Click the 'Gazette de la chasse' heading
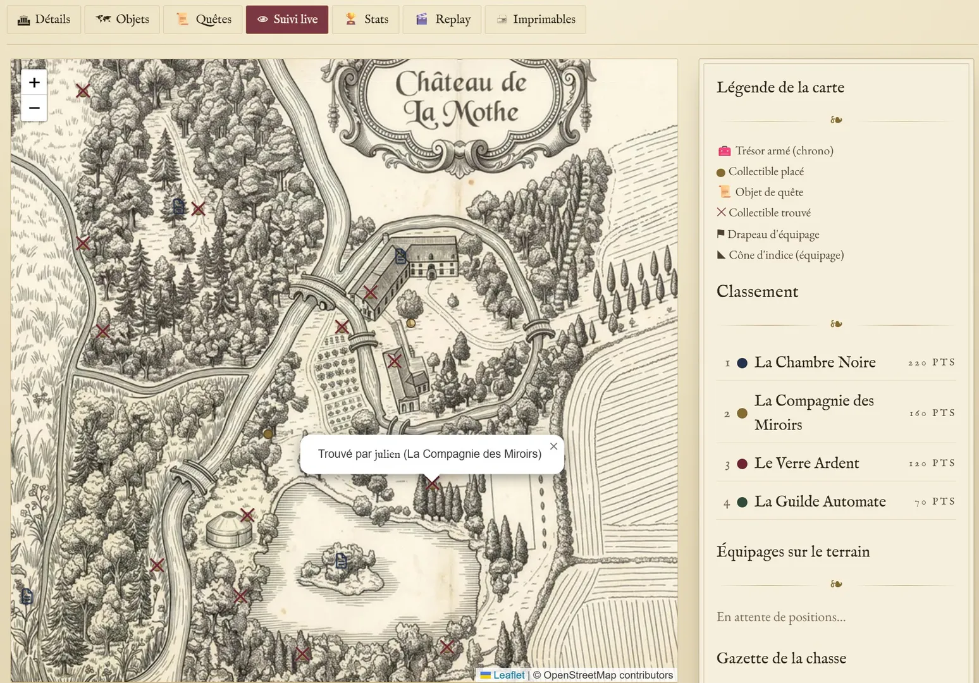Viewport: 979px width, 683px height. (x=781, y=658)
